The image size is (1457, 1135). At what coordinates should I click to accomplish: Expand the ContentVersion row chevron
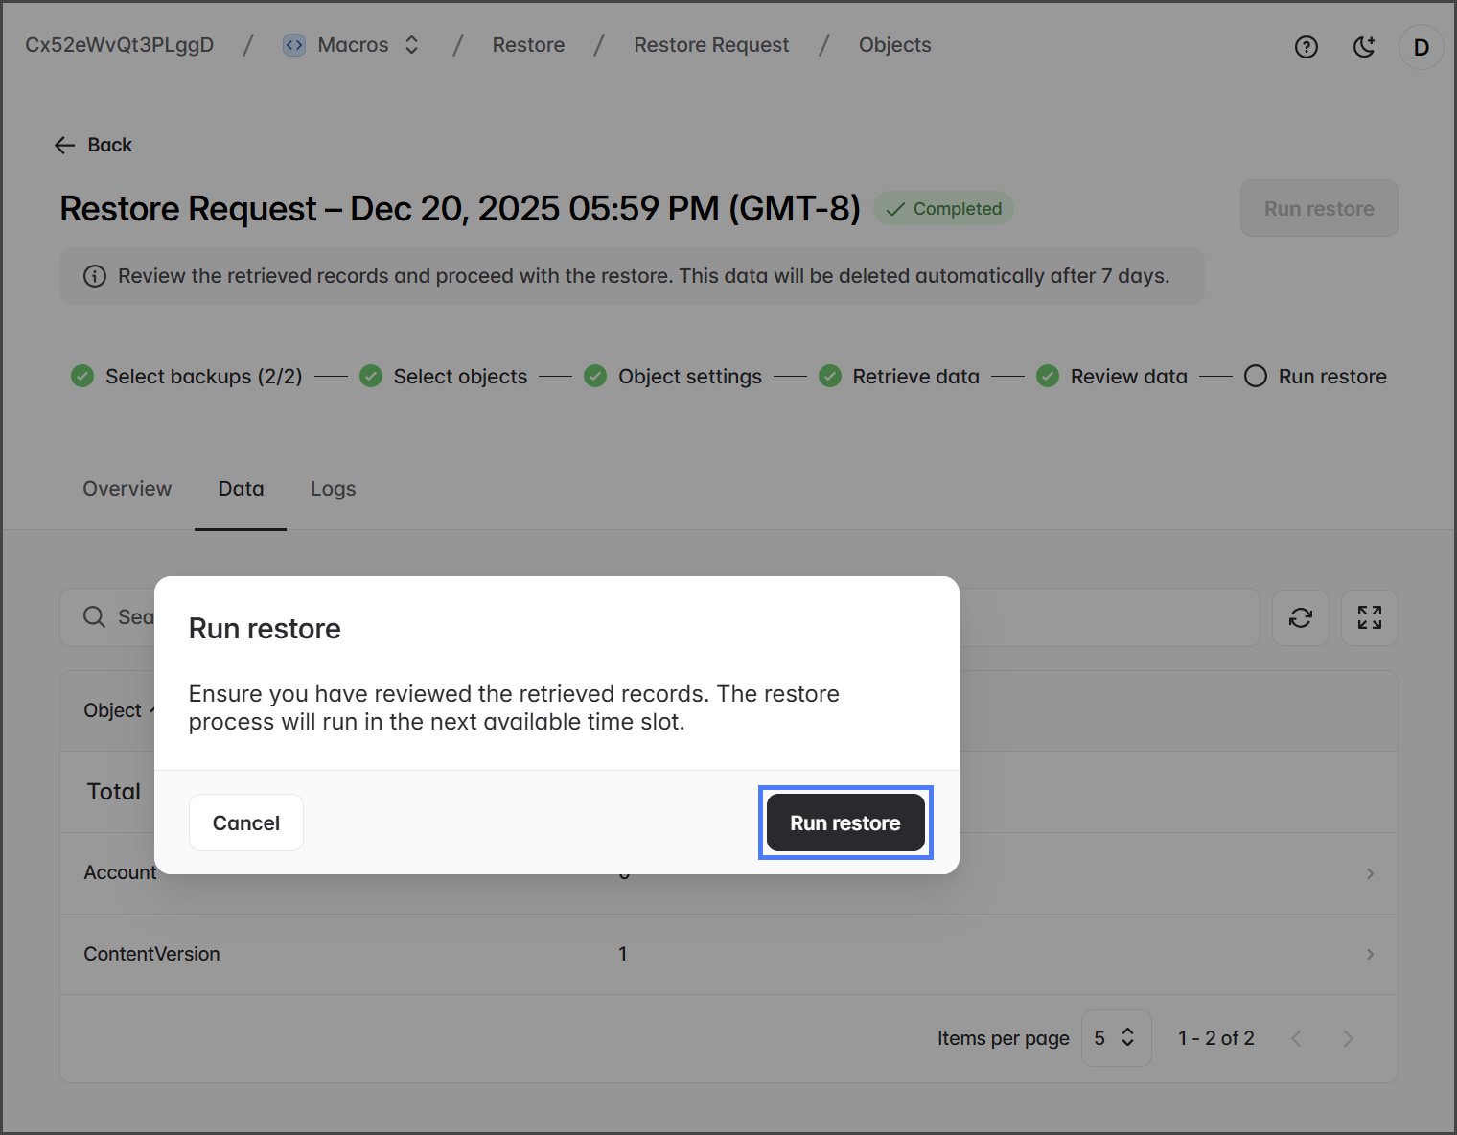tap(1370, 954)
